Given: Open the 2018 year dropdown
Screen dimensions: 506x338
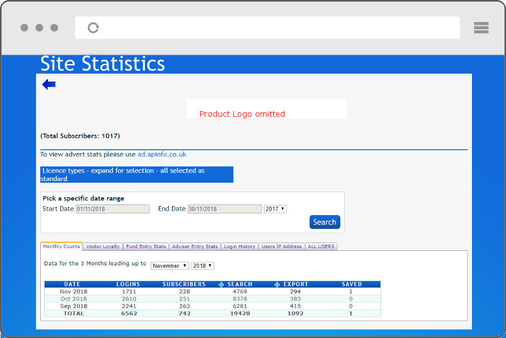Looking at the screenshot, I should pos(203,266).
